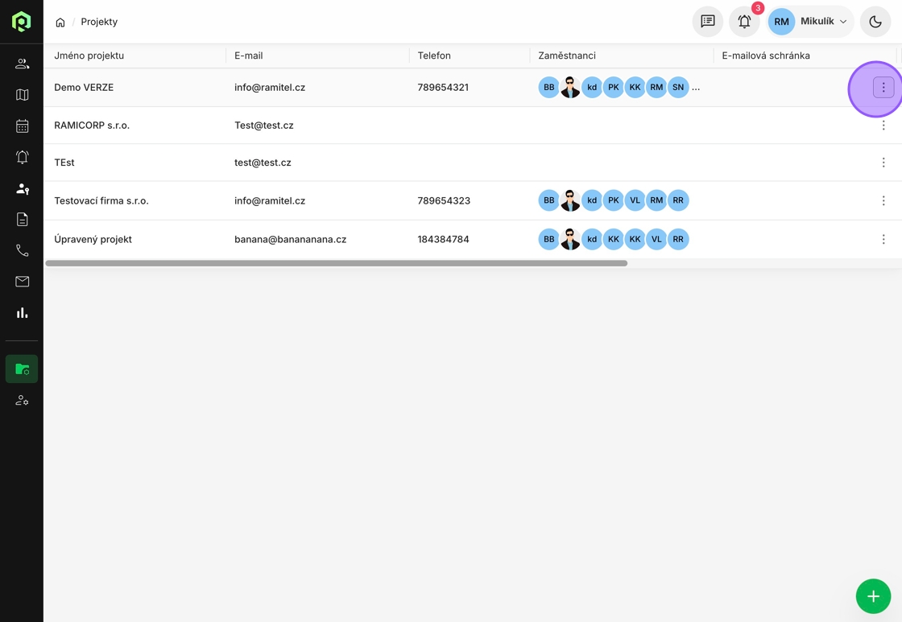The image size is (902, 622).
Task: Open the three-dot menu for Demo VERZE
Action: coord(883,88)
